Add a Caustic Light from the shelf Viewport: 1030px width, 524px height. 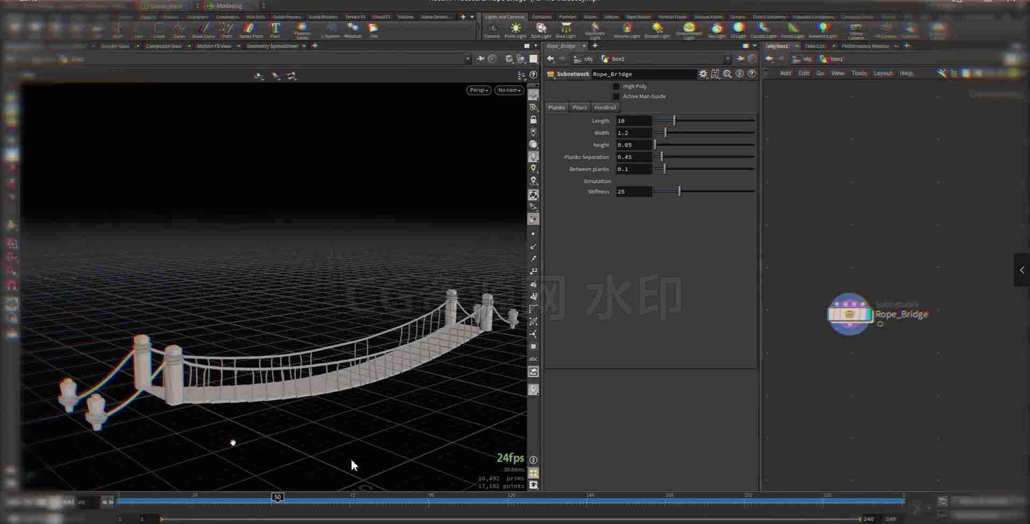[x=763, y=31]
